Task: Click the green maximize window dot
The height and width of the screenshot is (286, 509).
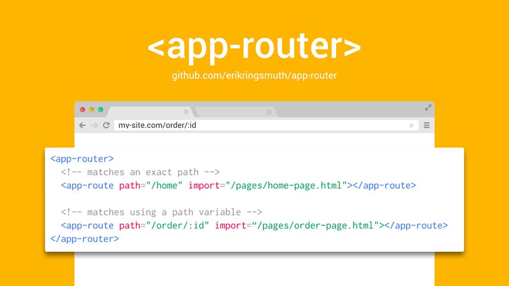Action: (x=101, y=110)
